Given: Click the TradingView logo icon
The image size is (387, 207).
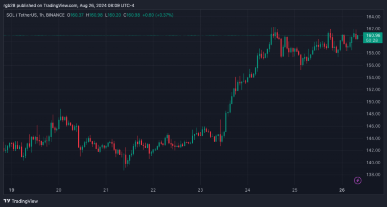Looking at the screenshot, I should pyautogui.click(x=7, y=201).
